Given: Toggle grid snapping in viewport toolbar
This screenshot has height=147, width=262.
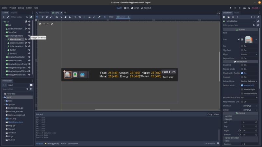Looking at the screenshot, I should 80,17.
